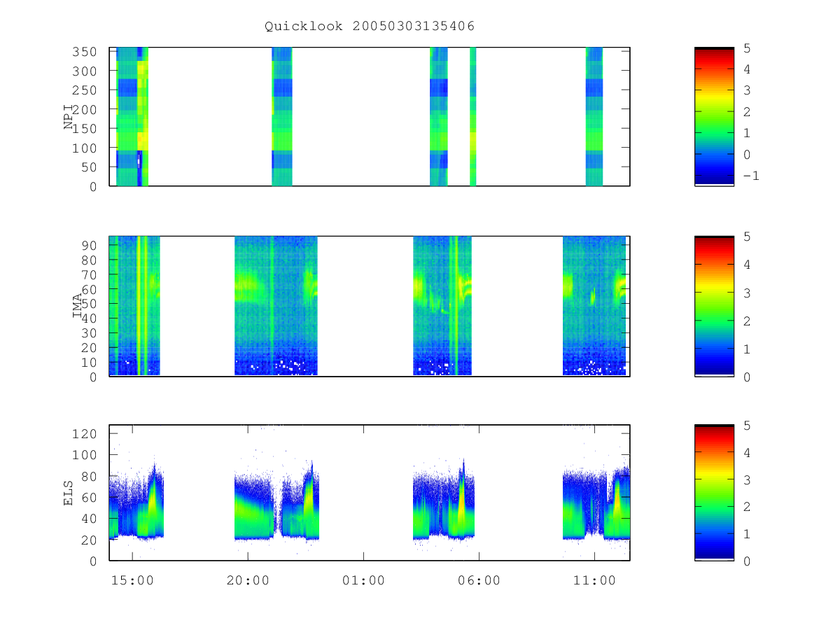Click the ELS data block near 11:00
Screen dimensions: 840x630
tap(596, 503)
